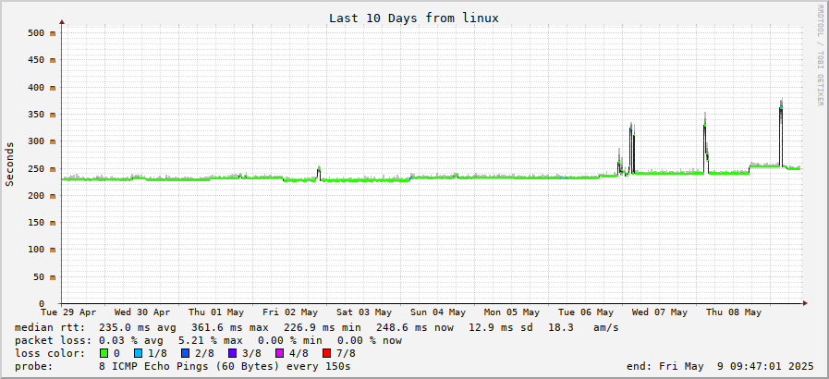Click the '0.00 % now' packet loss value
Viewport: 829px width, 379px height.
pyautogui.click(x=370, y=340)
